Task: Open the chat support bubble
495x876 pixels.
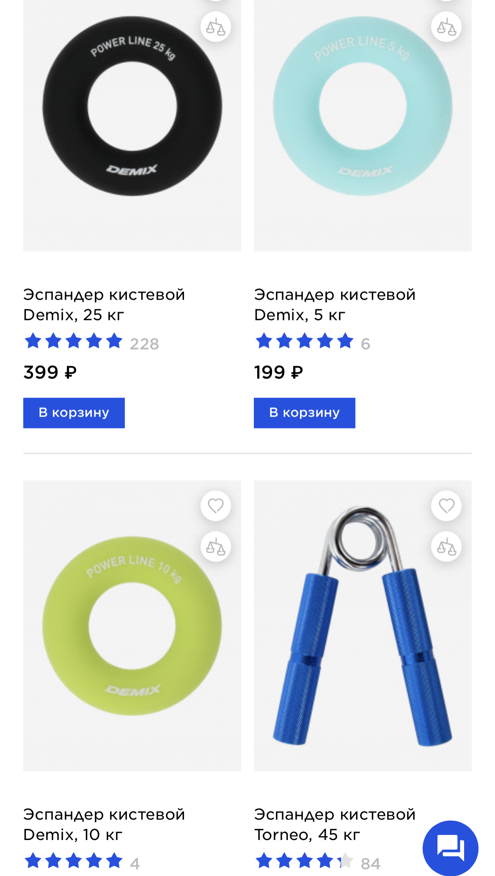Action: [451, 848]
